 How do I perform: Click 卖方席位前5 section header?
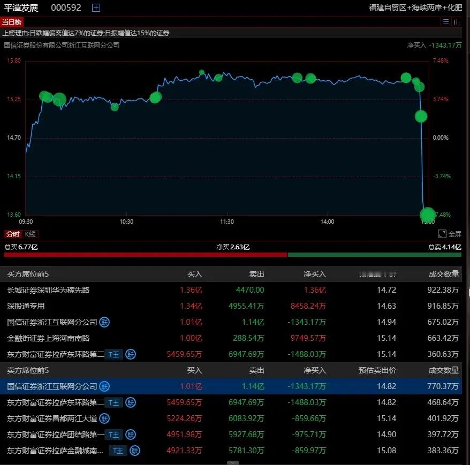(x=28, y=370)
